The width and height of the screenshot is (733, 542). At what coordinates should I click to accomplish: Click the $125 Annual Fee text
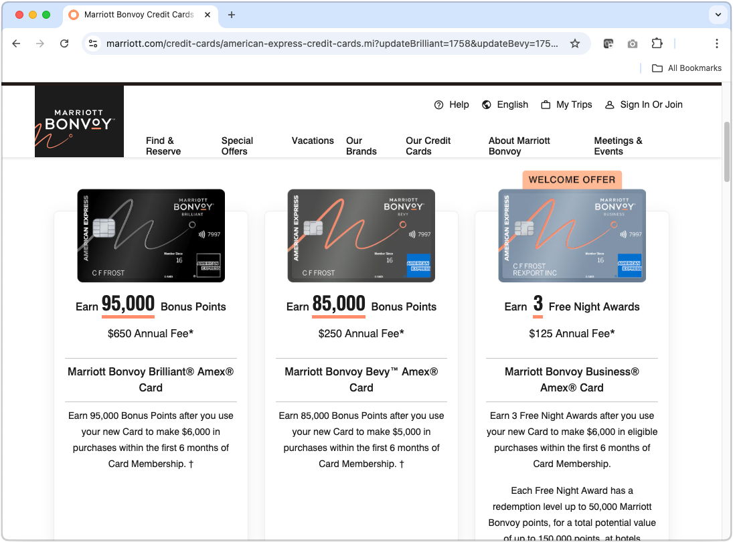click(572, 334)
